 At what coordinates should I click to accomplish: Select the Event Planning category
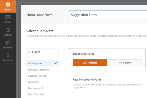(36, 94)
